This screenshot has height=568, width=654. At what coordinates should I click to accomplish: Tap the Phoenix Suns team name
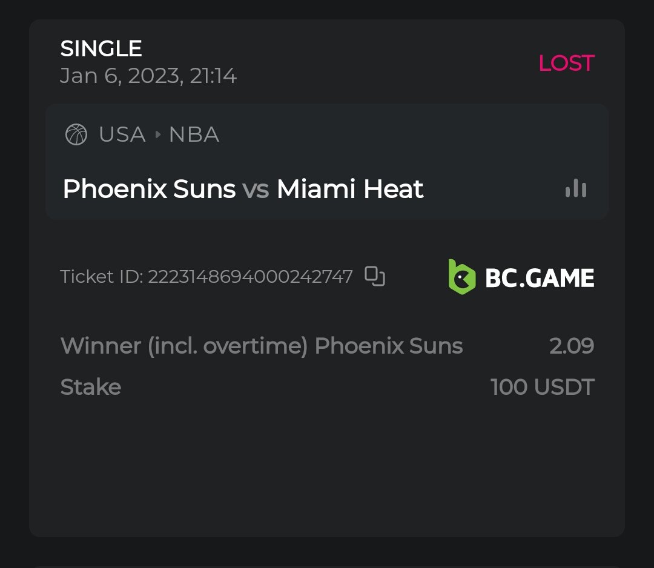[x=149, y=189]
